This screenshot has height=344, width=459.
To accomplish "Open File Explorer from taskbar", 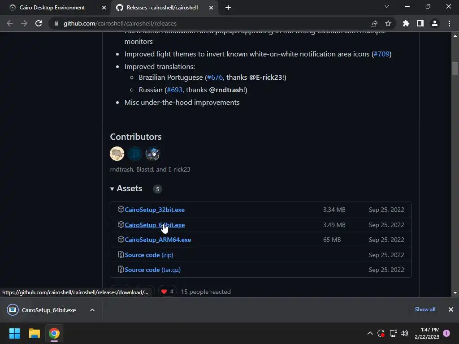I will pyautogui.click(x=34, y=333).
